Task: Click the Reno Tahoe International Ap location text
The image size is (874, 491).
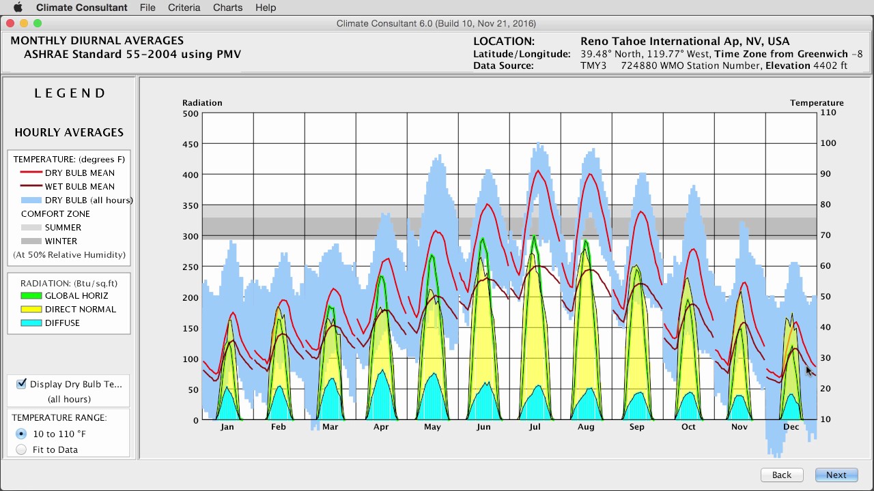Action: tap(685, 42)
